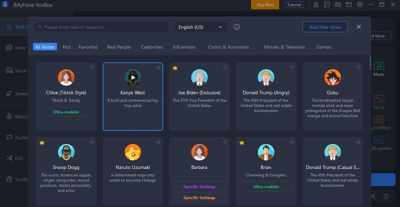The height and width of the screenshot is (207, 400).
Task: Click the Kanye West voice name
Action: [132, 92]
